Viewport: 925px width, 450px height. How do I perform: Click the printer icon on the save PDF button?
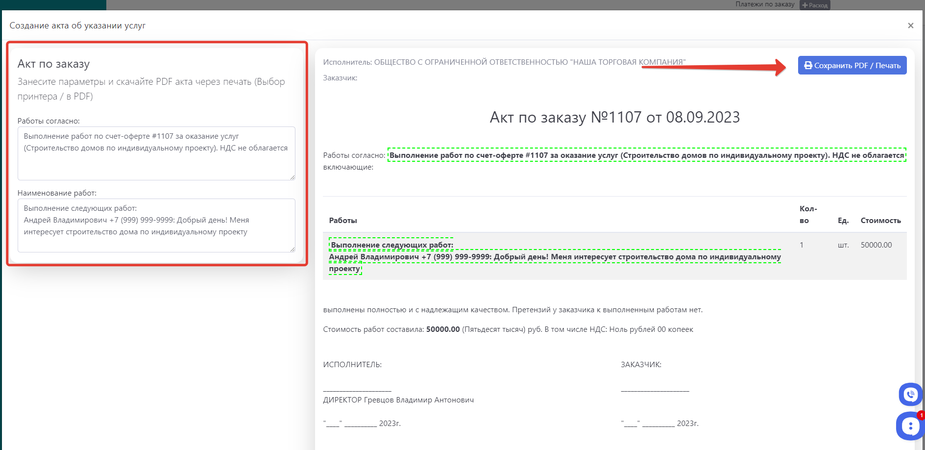click(x=808, y=66)
